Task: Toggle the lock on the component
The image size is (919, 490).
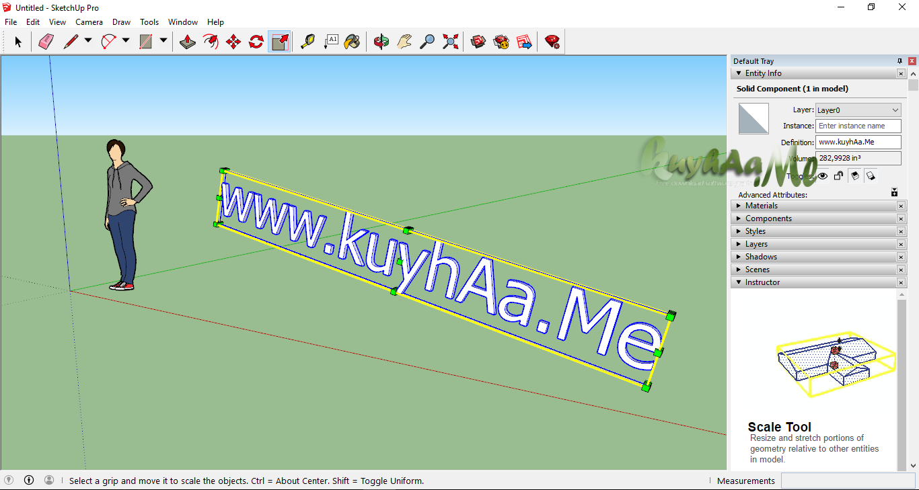Action: click(x=838, y=176)
